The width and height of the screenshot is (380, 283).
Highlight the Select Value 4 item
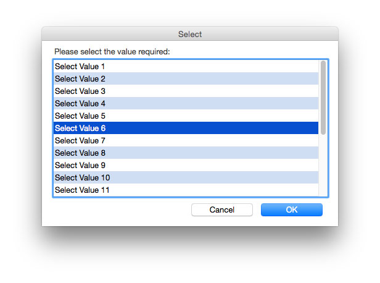(186, 103)
